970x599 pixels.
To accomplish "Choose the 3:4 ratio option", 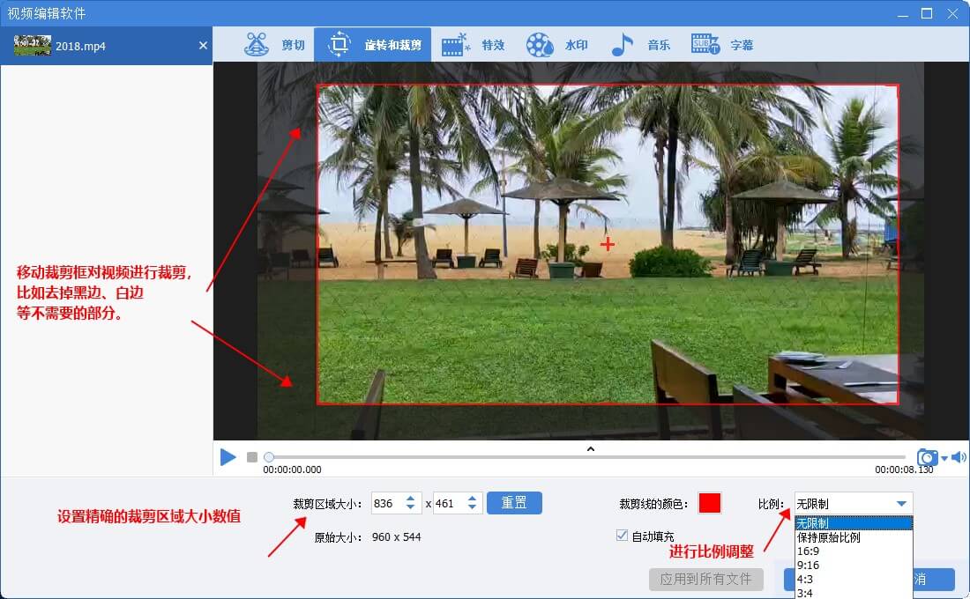I will [x=853, y=593].
